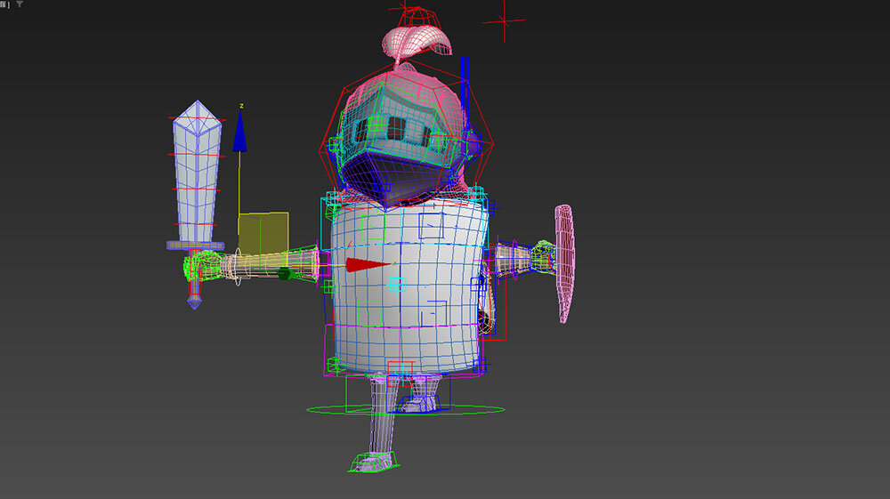The image size is (890, 499).
Task: Click the green Y-axis gizmo handle
Action: click(x=285, y=273)
